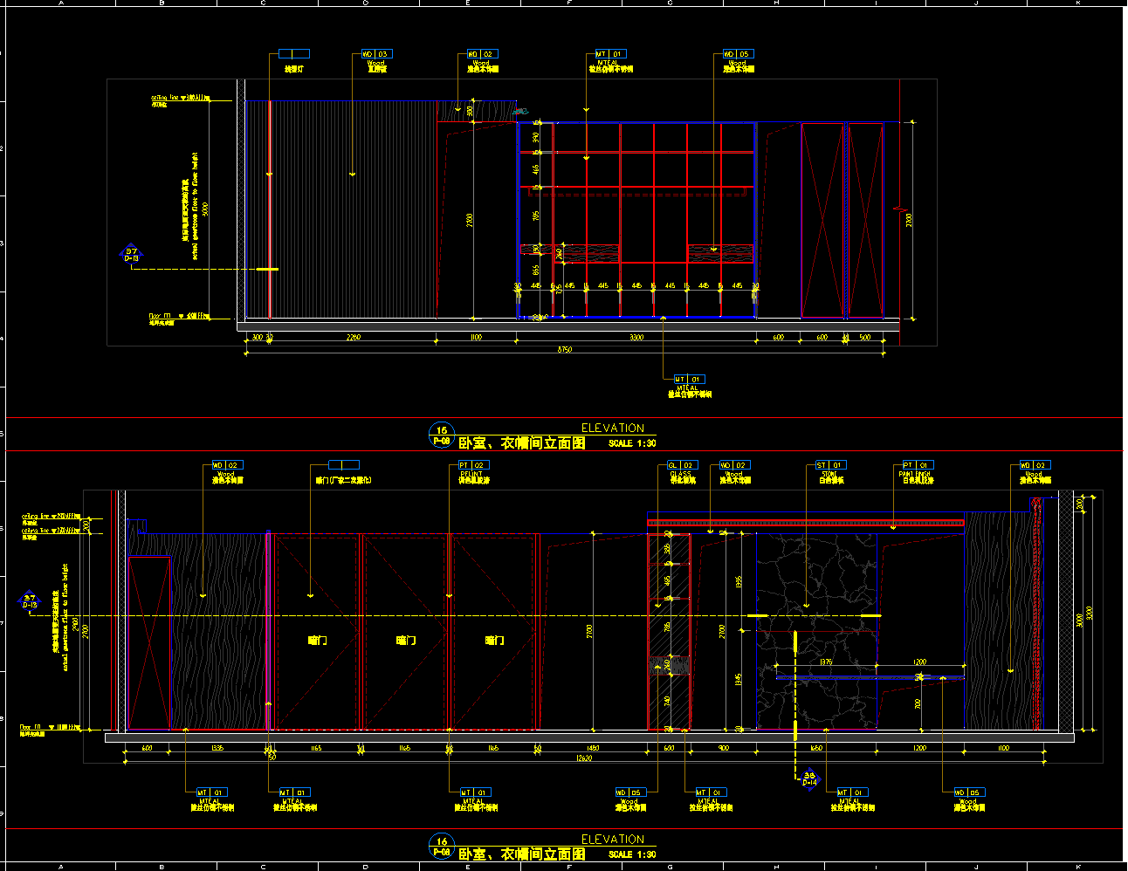The width and height of the screenshot is (1128, 871).
Task: Click the WD 05 tag below the blue shelf
Action: click(969, 792)
